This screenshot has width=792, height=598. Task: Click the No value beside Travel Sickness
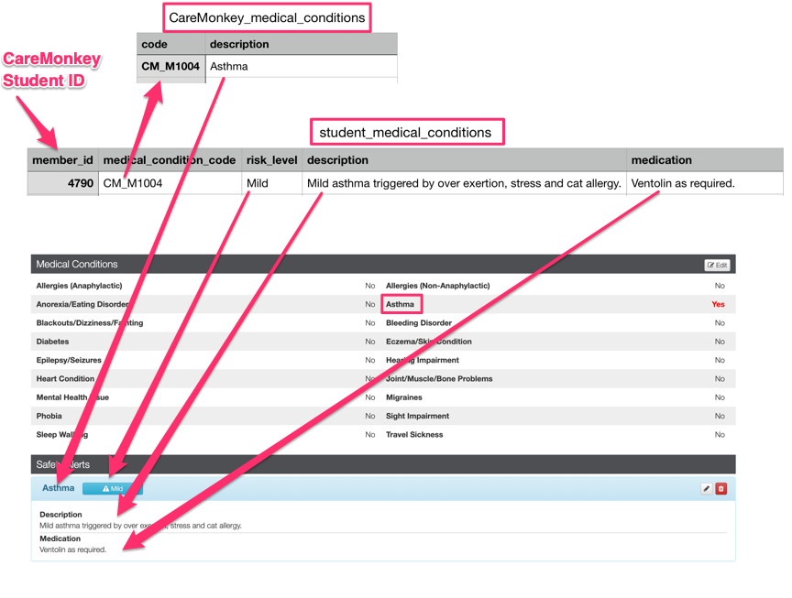click(x=720, y=435)
